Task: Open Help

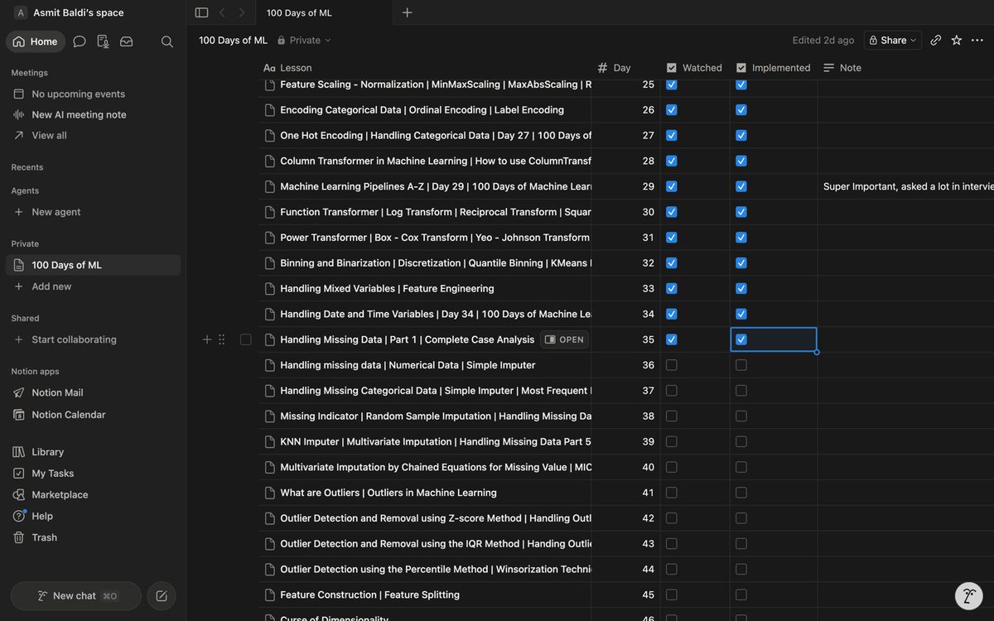Action: click(41, 516)
